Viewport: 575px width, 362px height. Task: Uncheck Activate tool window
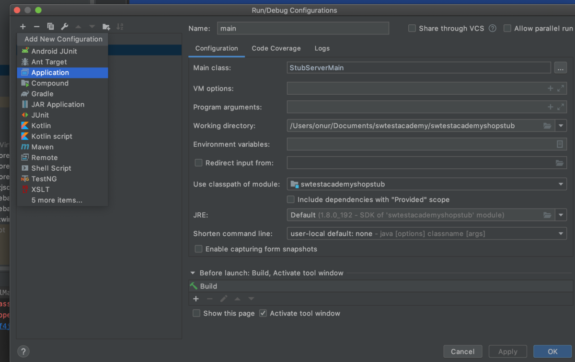[263, 313]
